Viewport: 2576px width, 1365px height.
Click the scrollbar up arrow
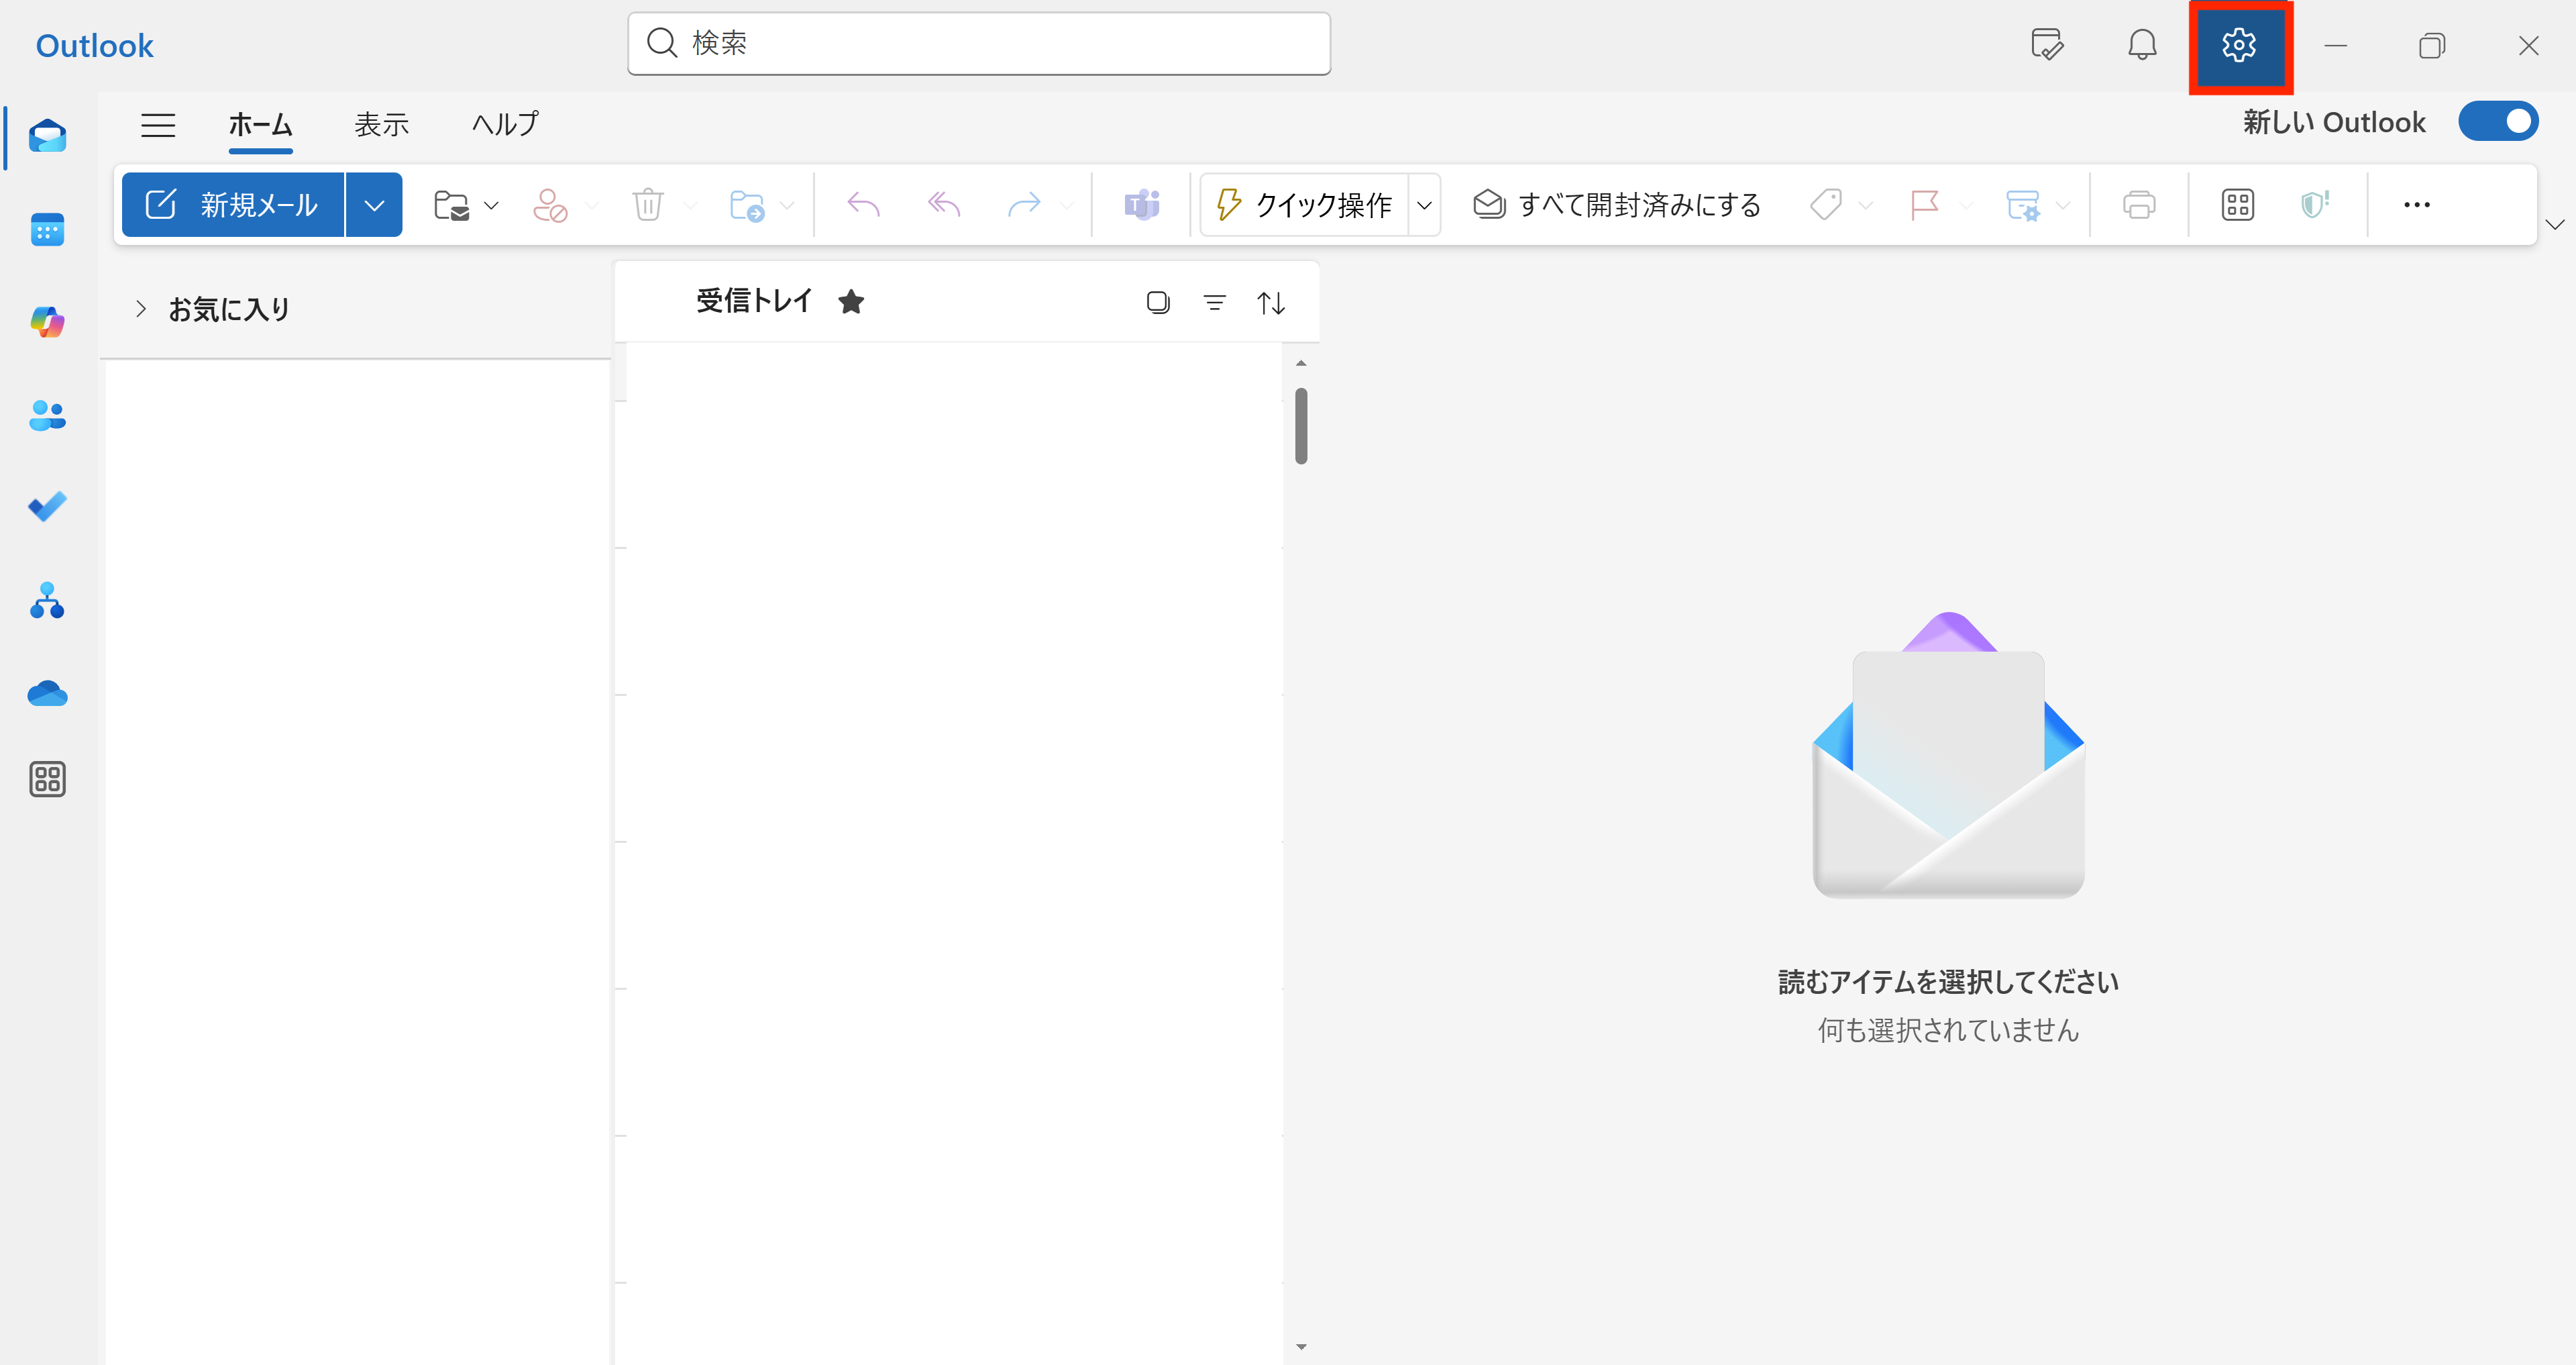(x=1301, y=363)
